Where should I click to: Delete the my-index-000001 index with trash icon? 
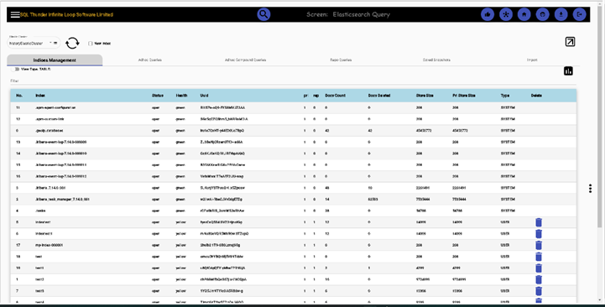539,245
